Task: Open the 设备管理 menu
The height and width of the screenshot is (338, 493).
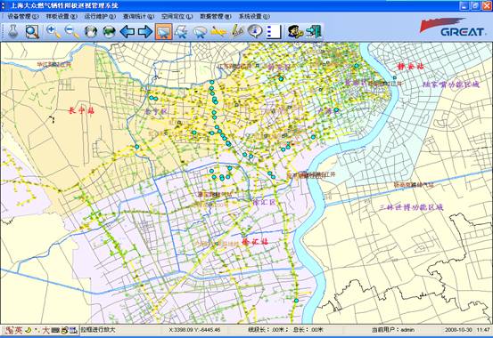Action: point(23,16)
